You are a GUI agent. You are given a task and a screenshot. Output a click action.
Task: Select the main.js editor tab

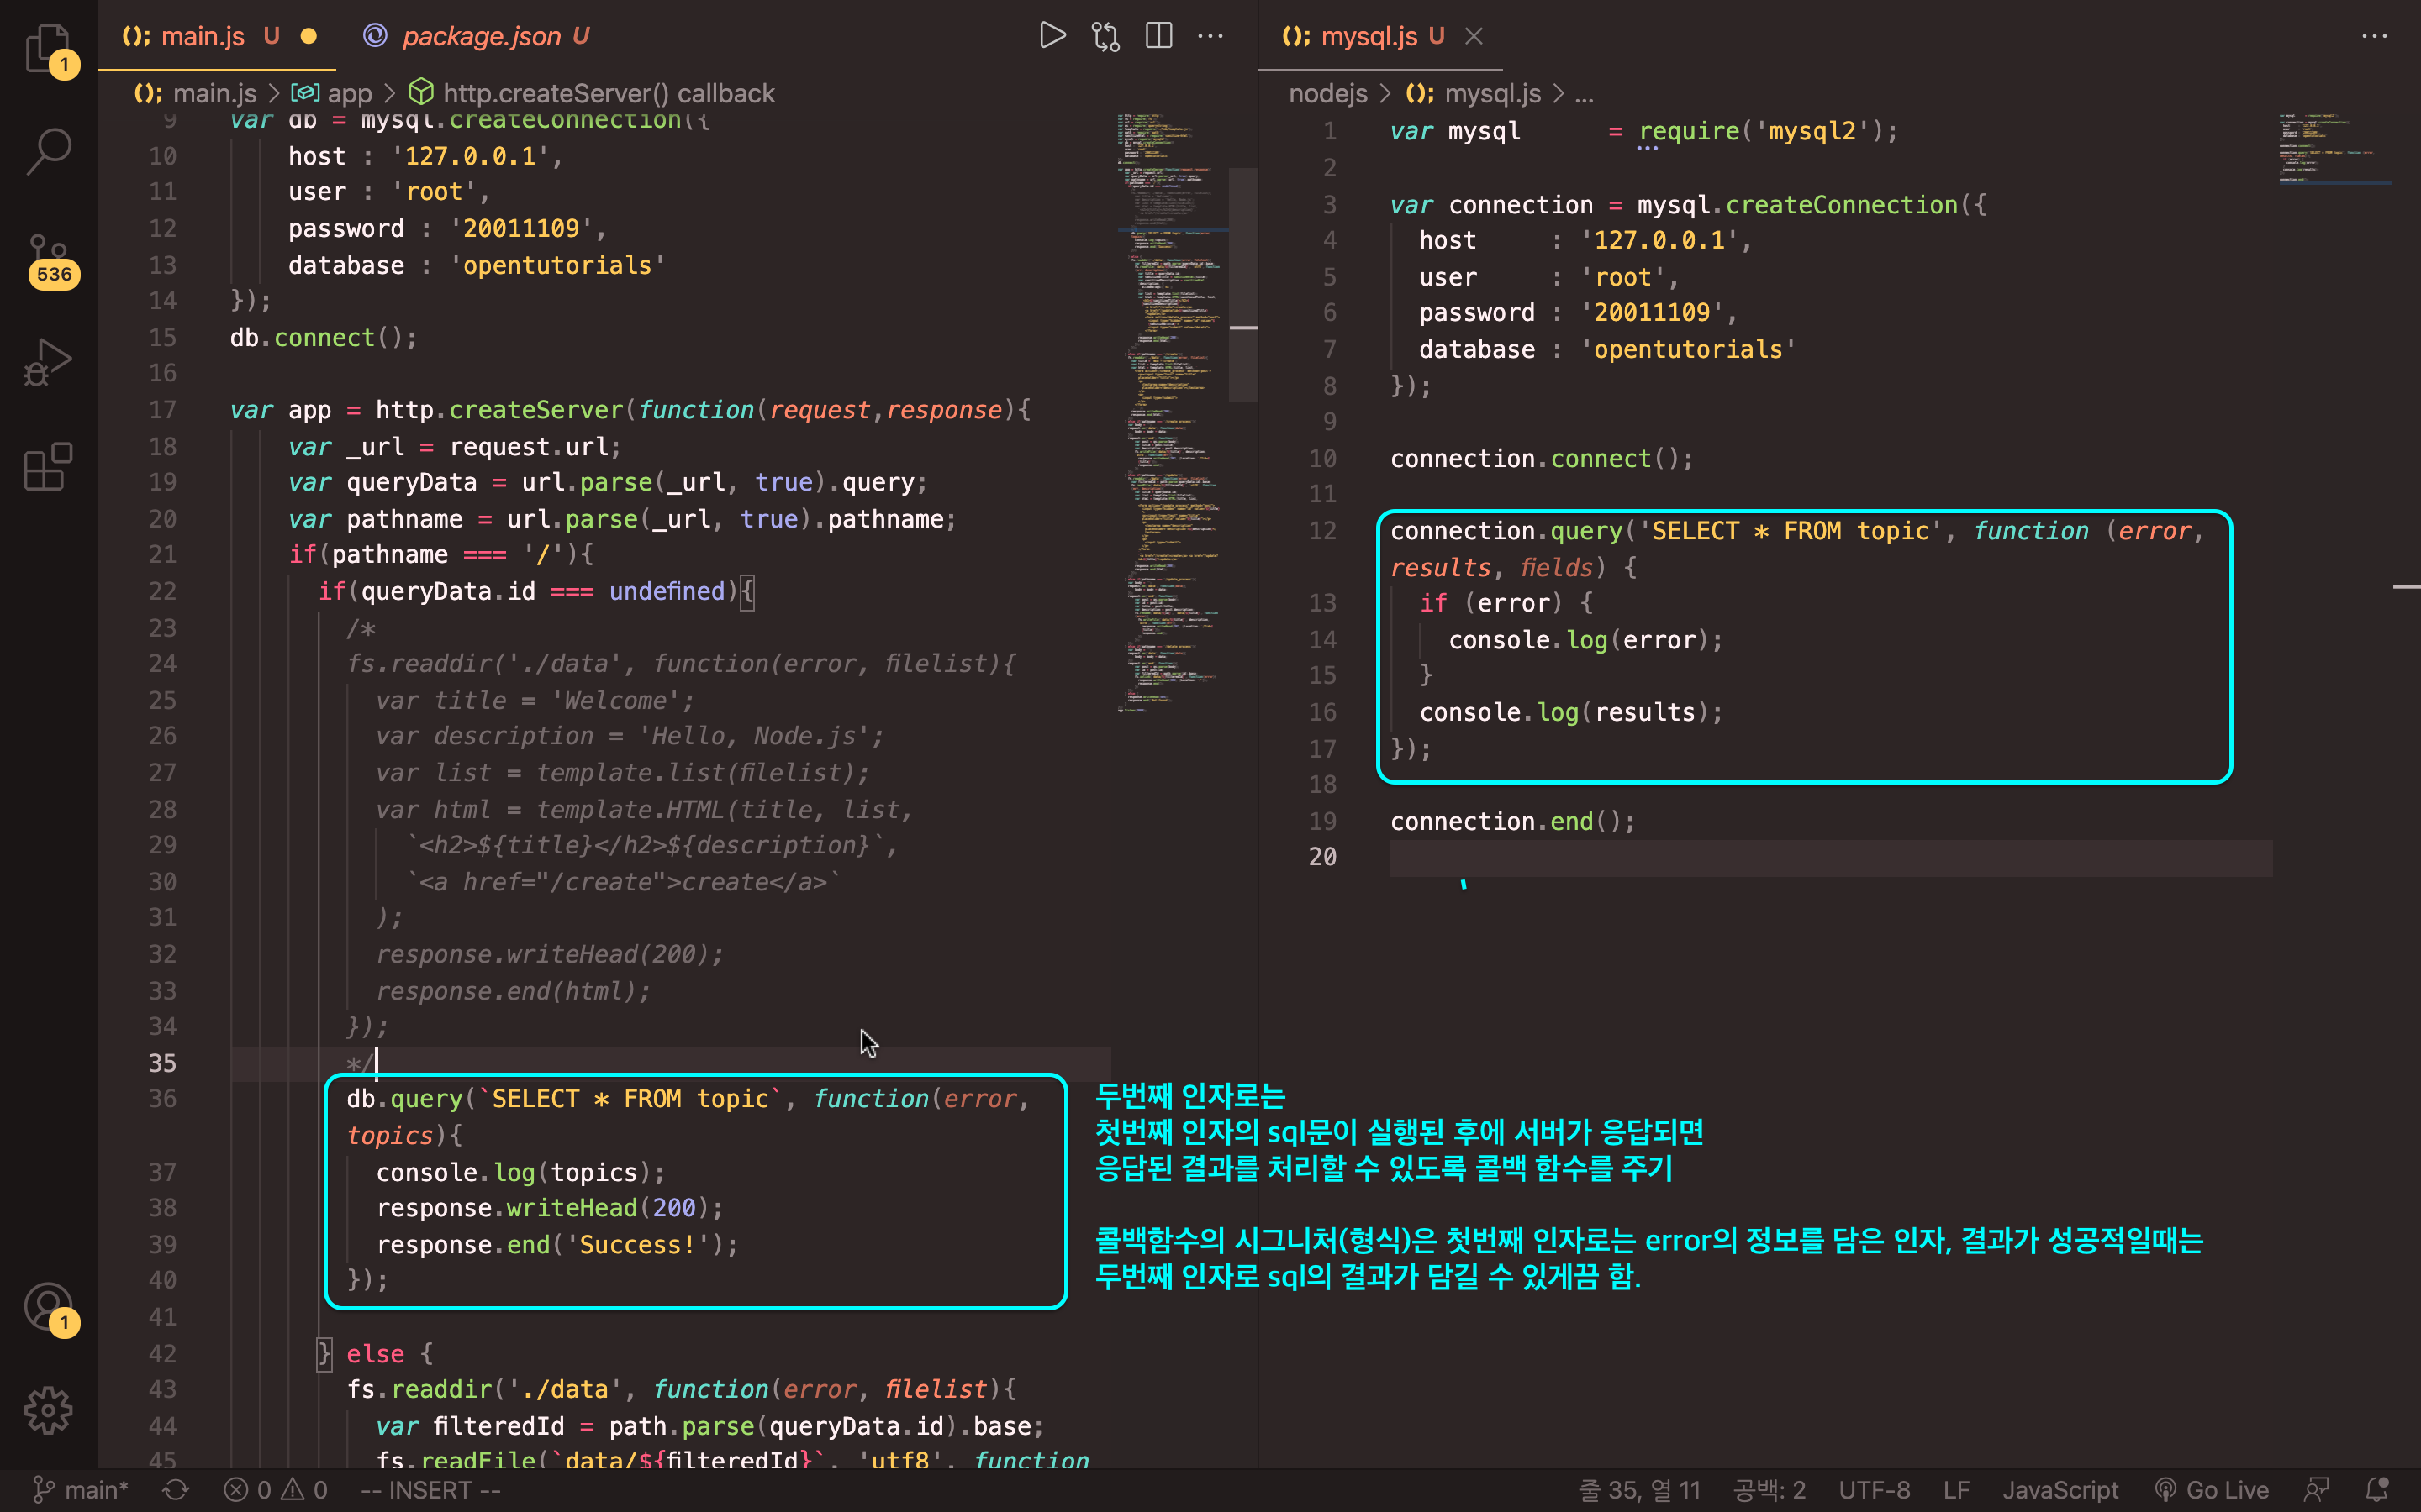202,36
